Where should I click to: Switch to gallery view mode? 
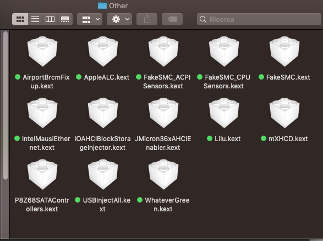pos(65,19)
